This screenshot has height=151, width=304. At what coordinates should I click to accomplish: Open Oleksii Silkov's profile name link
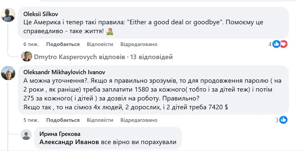(x=40, y=14)
